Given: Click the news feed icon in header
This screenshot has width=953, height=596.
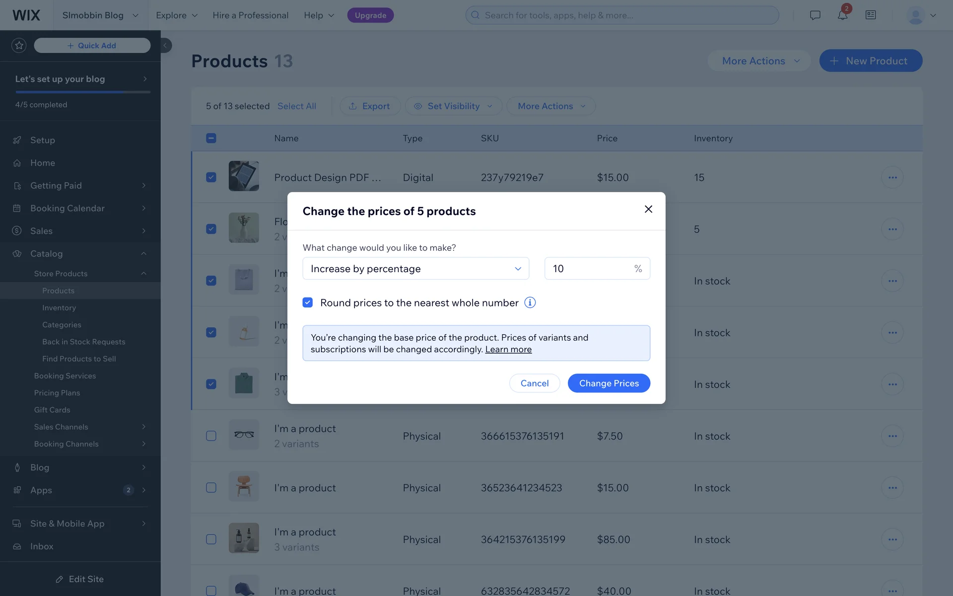Looking at the screenshot, I should (871, 15).
